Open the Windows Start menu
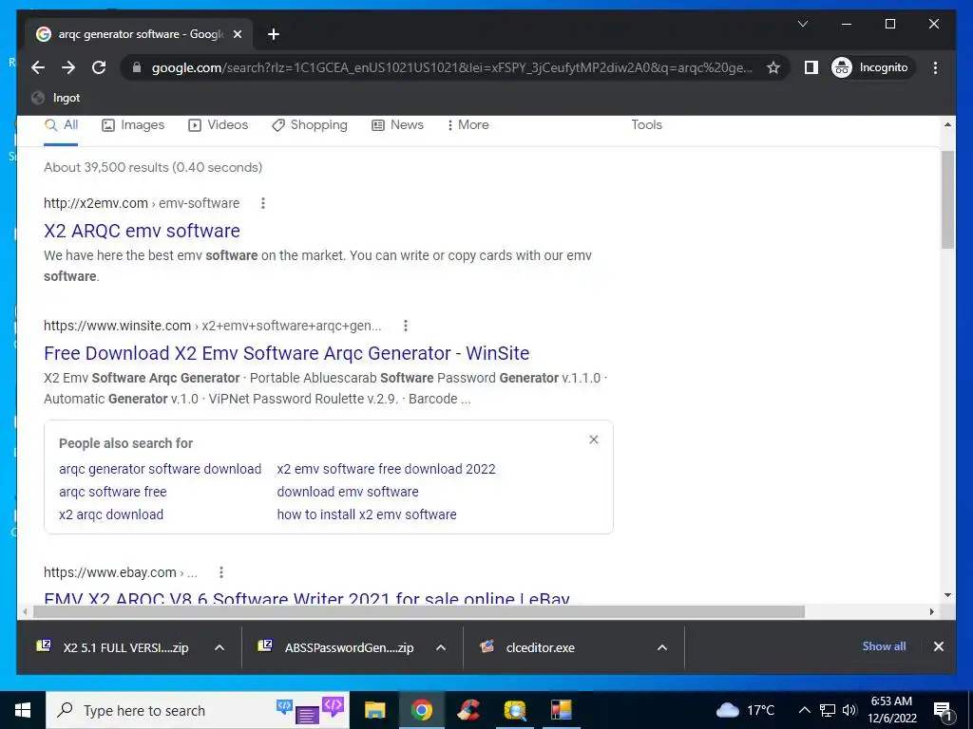 coord(23,710)
